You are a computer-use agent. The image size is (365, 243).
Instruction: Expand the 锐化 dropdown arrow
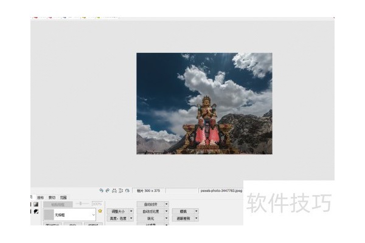(167, 218)
